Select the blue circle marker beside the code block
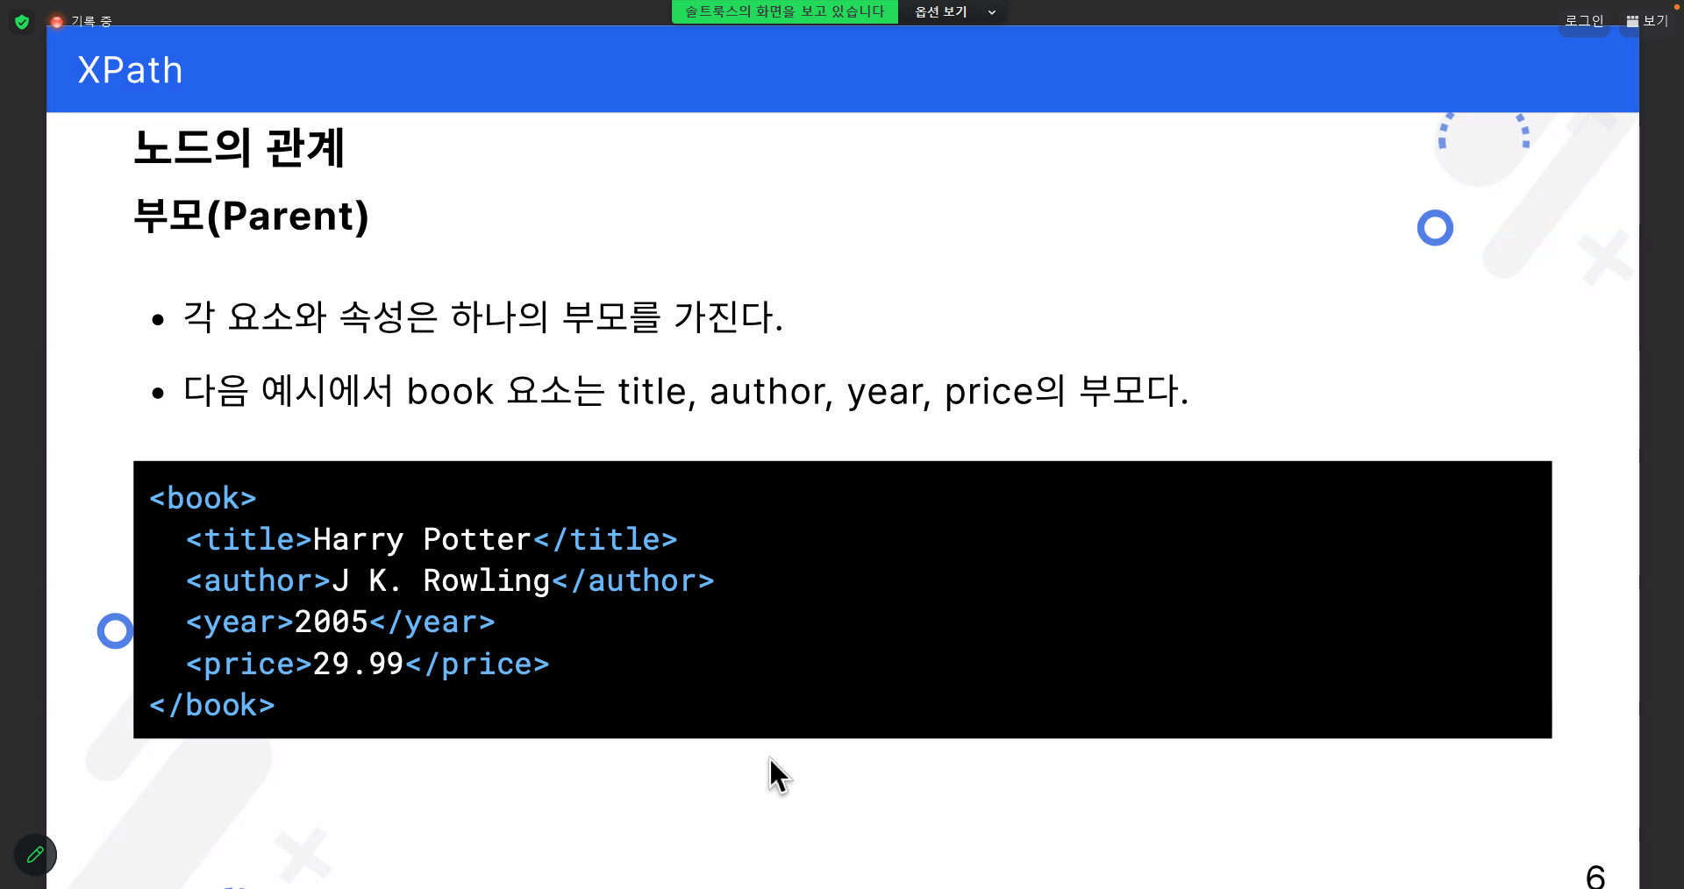The height and width of the screenshot is (889, 1684). click(x=114, y=630)
